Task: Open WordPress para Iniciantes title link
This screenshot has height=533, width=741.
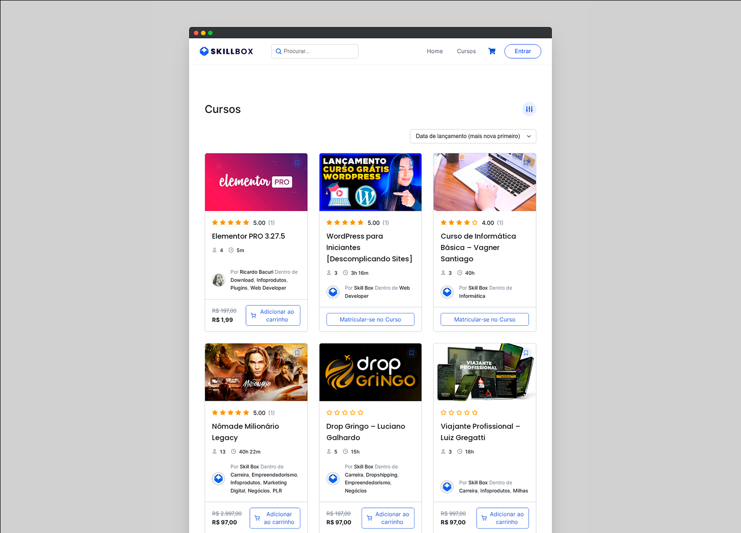Action: tap(369, 248)
